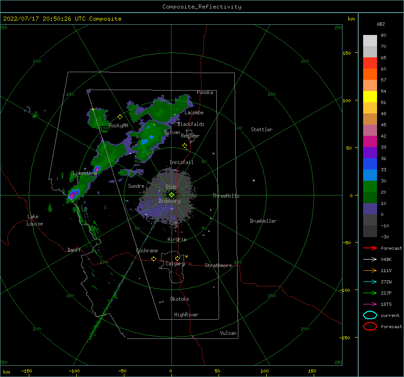This screenshot has height=377, width=404.
Task: Click the Sundre label
Action: (136, 186)
